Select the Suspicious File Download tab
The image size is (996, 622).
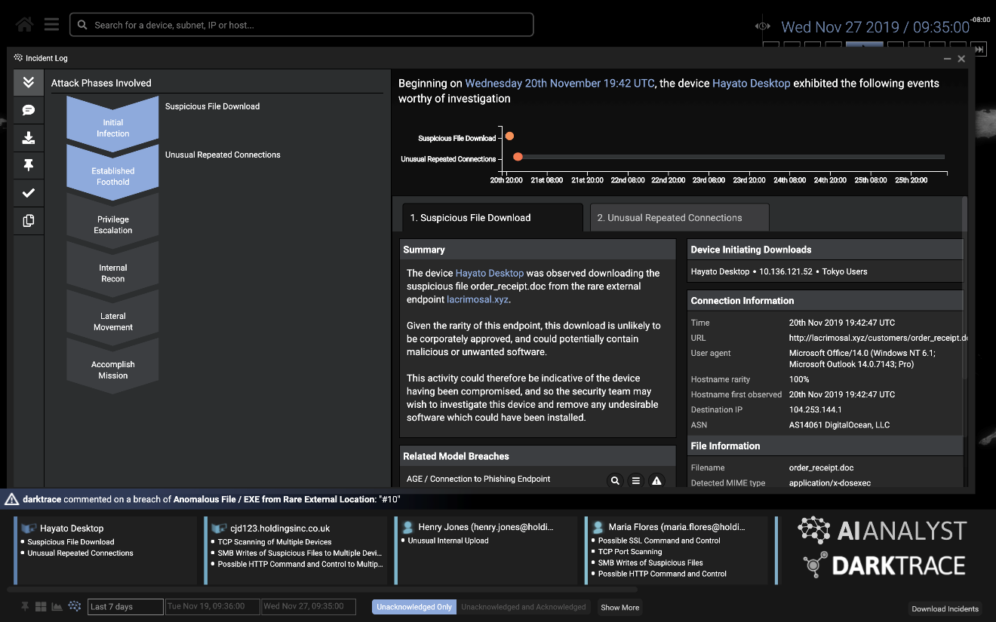point(491,218)
